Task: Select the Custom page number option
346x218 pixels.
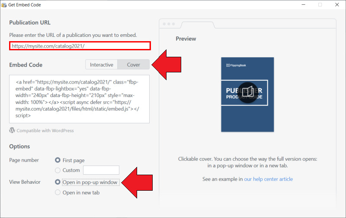Action: 58,170
